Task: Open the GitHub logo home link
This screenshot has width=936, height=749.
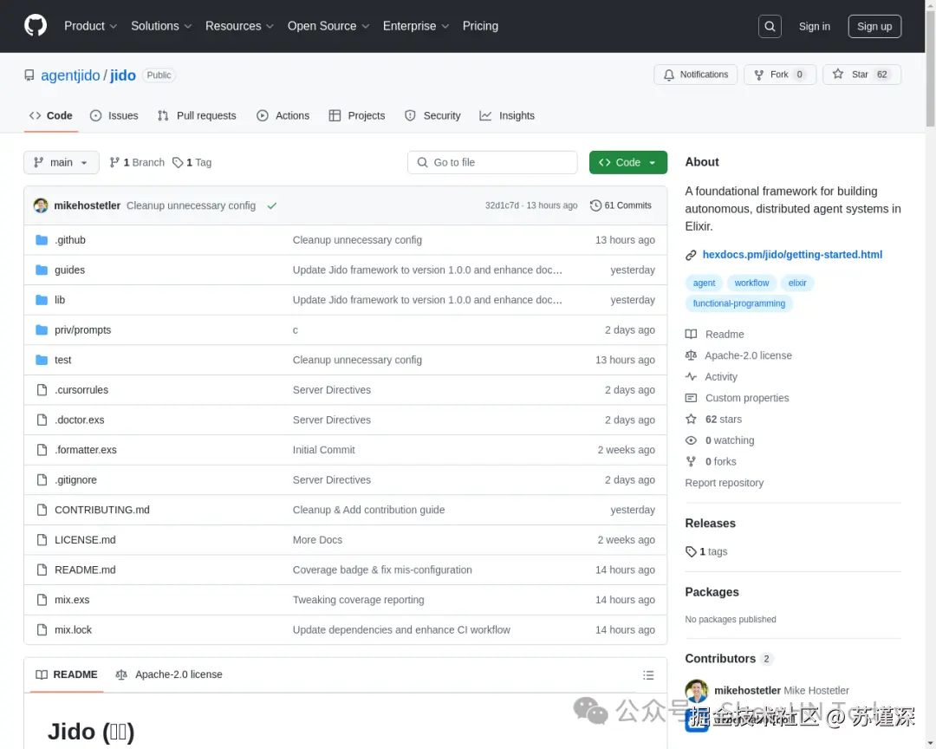Action: click(x=36, y=26)
